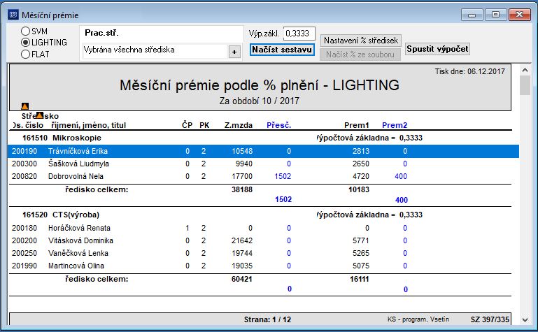Click Načíst % ze souboru button
The width and height of the screenshot is (538, 332).
click(360, 55)
